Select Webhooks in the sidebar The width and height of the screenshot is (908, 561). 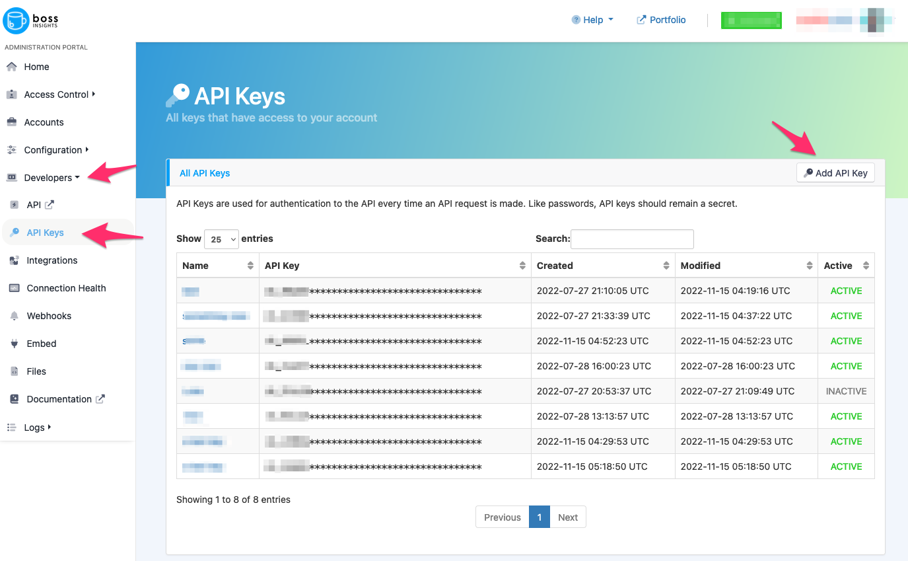[x=49, y=316]
